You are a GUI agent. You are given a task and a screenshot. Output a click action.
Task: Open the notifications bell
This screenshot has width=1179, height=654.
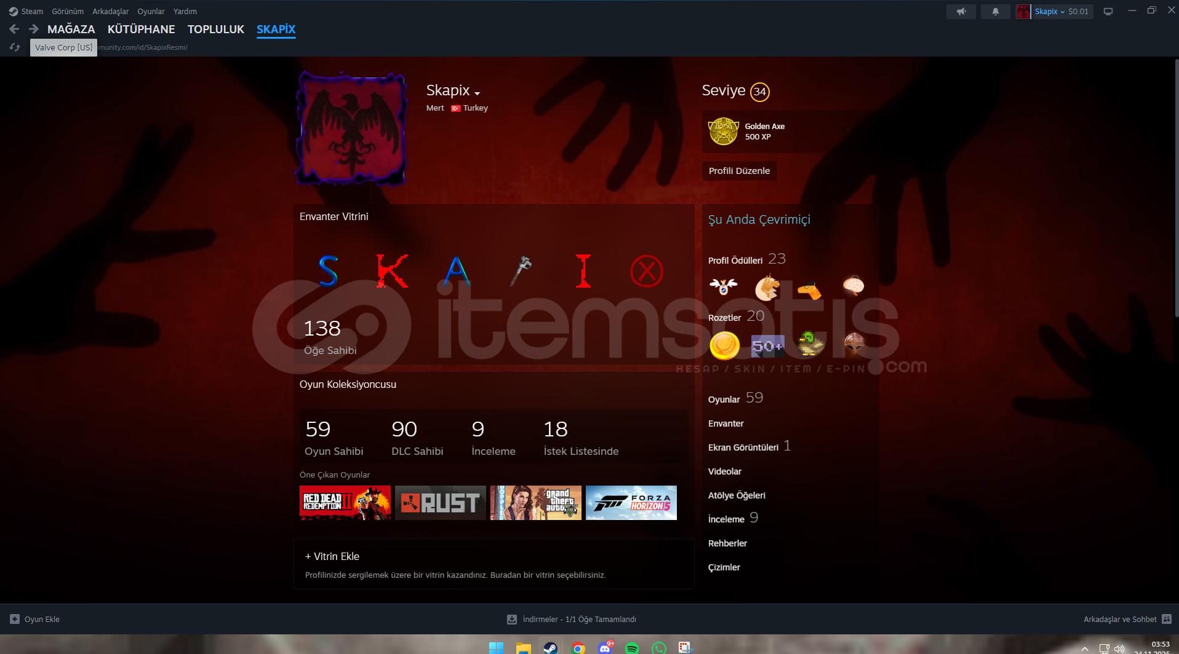[x=995, y=12]
